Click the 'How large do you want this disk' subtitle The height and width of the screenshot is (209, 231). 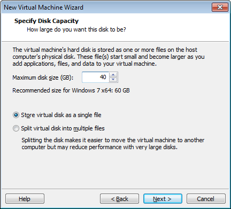[x=76, y=29]
